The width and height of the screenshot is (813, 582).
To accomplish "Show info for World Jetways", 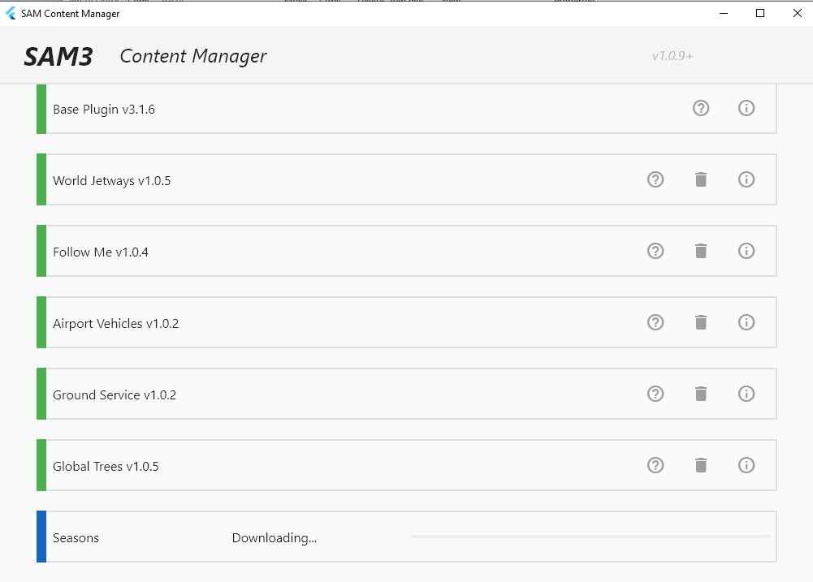I will [746, 179].
